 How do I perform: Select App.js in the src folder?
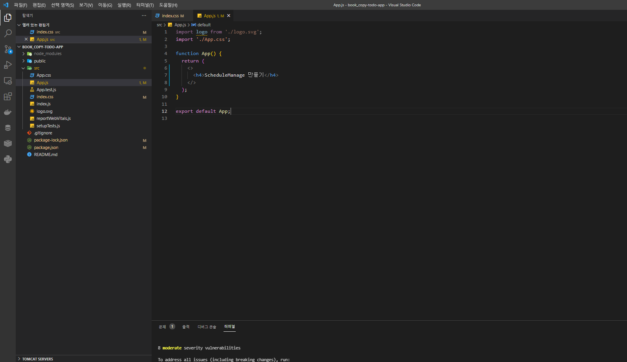(x=84, y=83)
